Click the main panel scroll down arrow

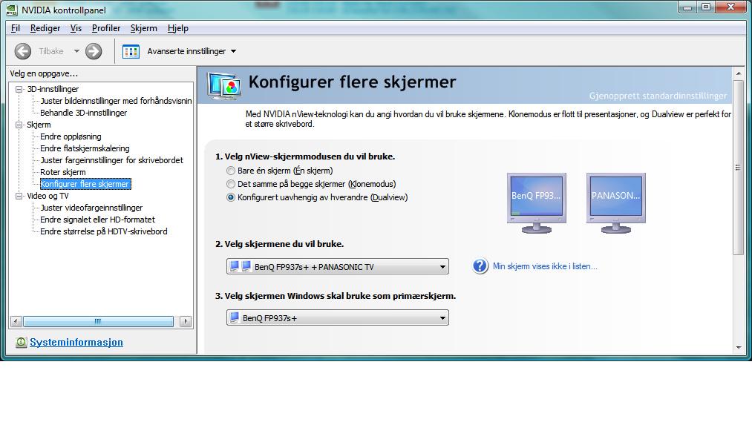pos(738,347)
